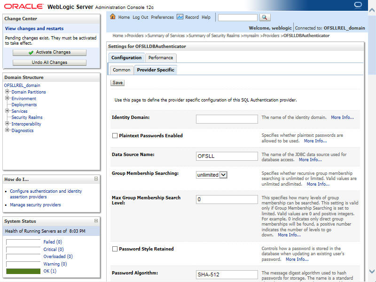376x282 pixels.
Task: Click Failed (0) status link
Action: (x=53, y=242)
